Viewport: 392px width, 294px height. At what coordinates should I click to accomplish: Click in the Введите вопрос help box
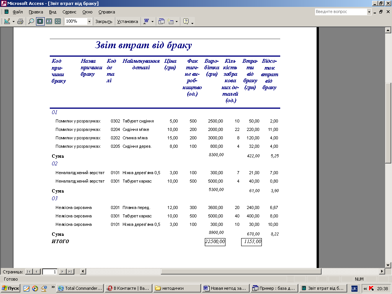[x=341, y=12]
